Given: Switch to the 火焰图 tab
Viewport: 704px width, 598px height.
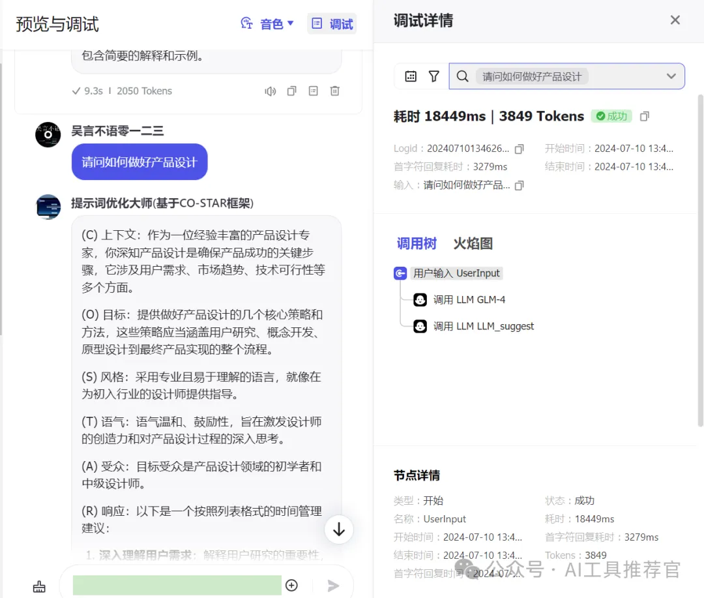Looking at the screenshot, I should click(x=473, y=244).
